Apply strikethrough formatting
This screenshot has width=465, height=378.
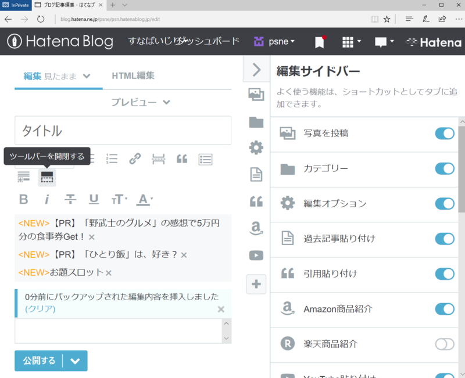click(x=70, y=199)
